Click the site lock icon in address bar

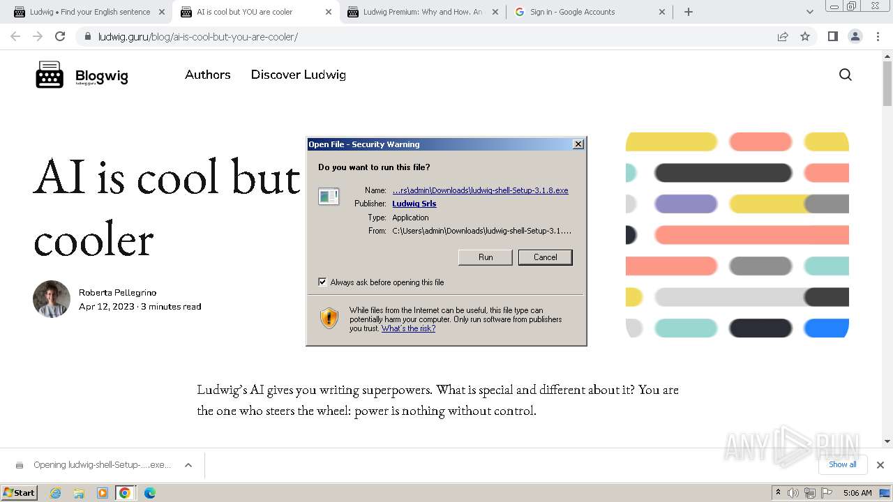pos(87,36)
